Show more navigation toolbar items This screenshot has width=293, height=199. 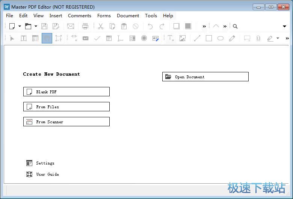click(225, 26)
